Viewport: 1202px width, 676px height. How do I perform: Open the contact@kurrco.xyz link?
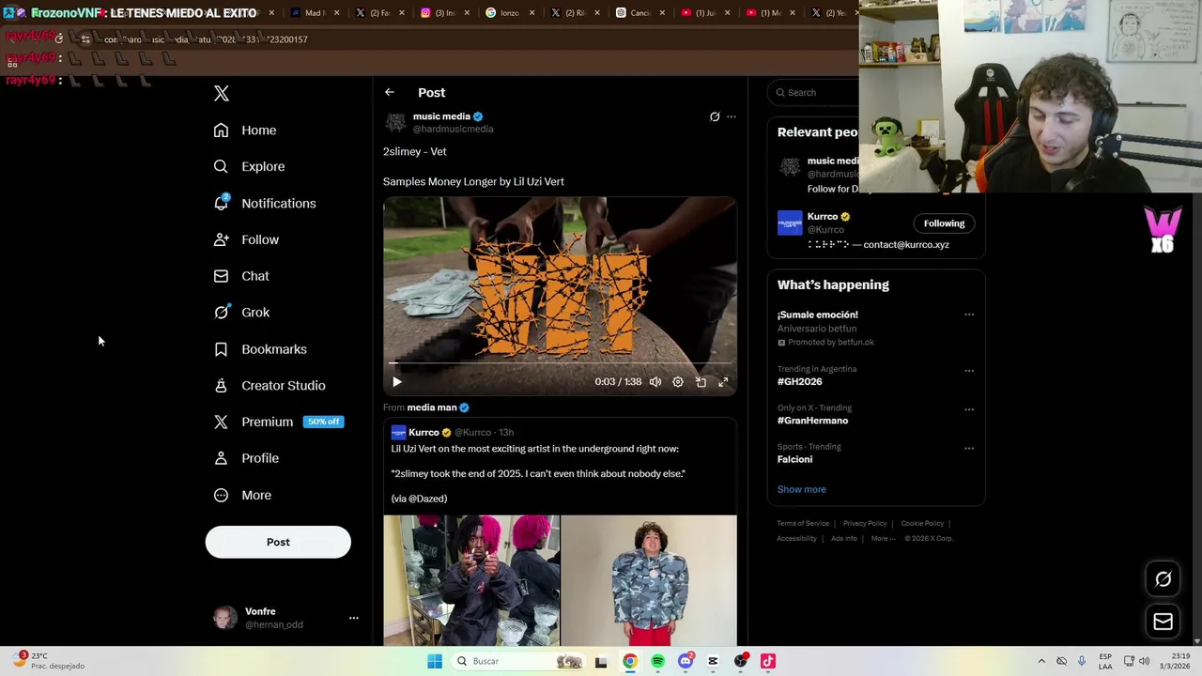[x=906, y=245]
